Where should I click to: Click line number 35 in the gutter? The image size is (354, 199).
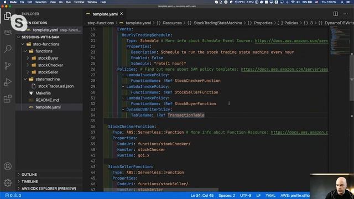[93, 121]
